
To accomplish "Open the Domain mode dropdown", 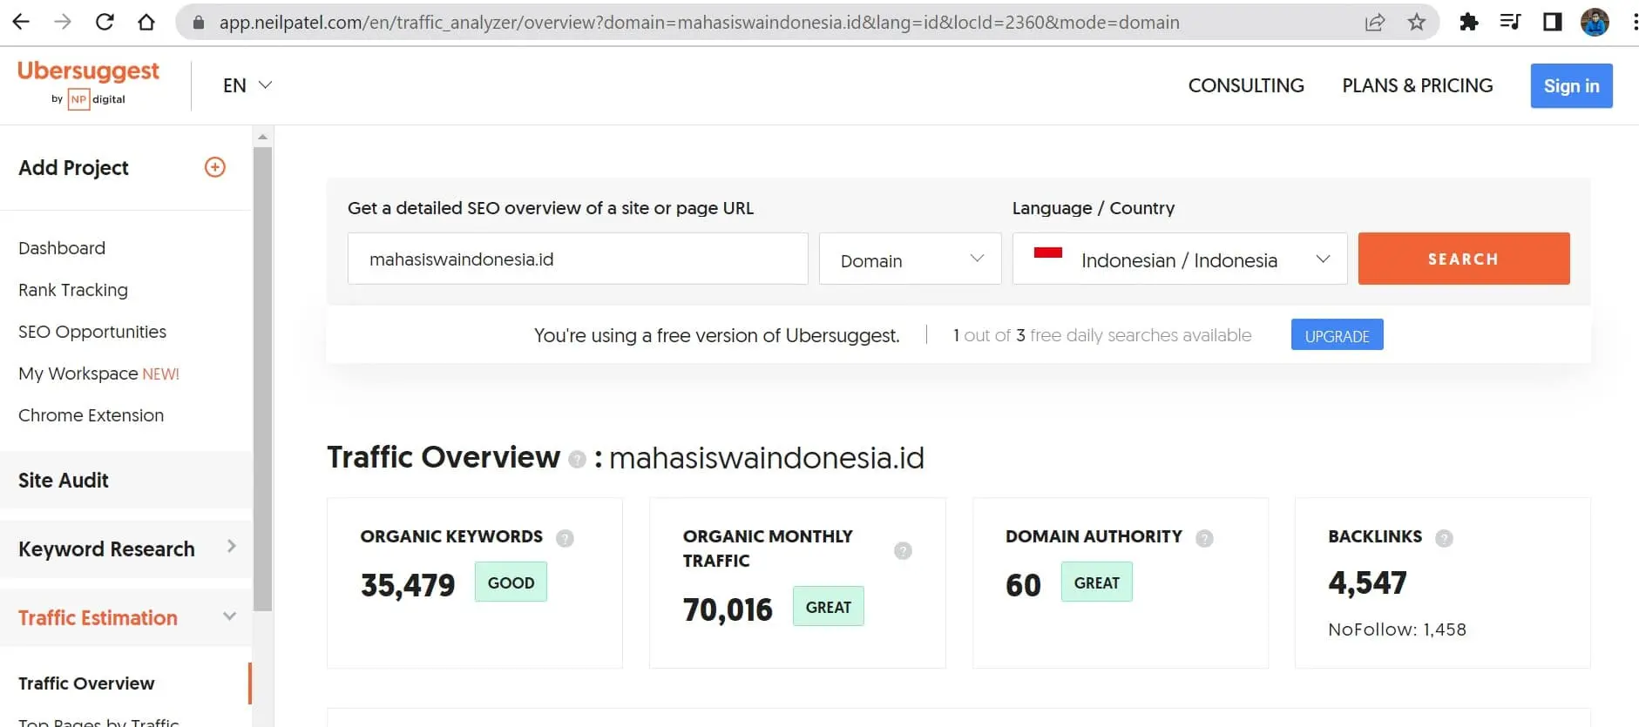I will pos(910,259).
